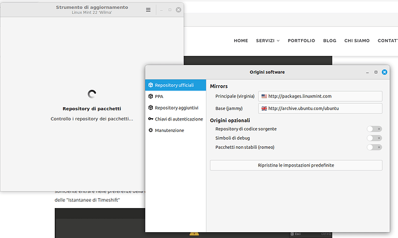Click Ripristina le impostazioni predefinite button
Image resolution: width=398 pixels, height=238 pixels.
click(296, 165)
